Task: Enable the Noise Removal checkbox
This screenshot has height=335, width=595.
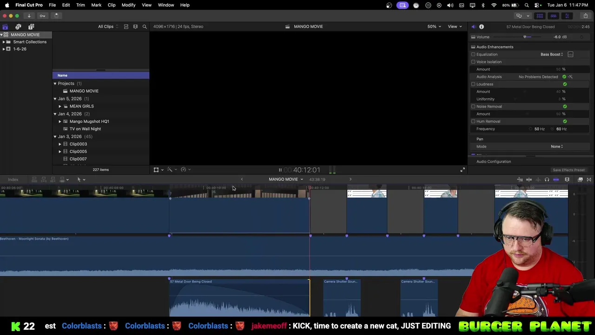Action: coord(473,107)
